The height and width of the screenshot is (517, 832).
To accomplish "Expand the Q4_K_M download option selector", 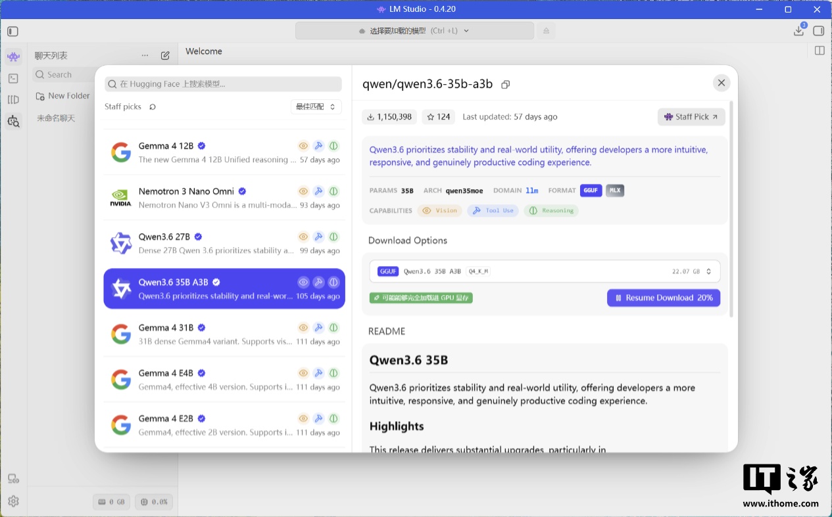I will (545, 271).
